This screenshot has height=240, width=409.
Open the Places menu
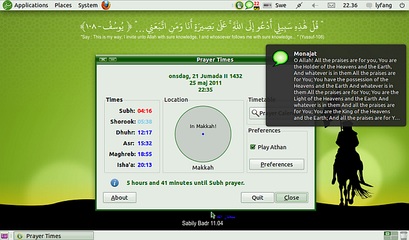63,5
